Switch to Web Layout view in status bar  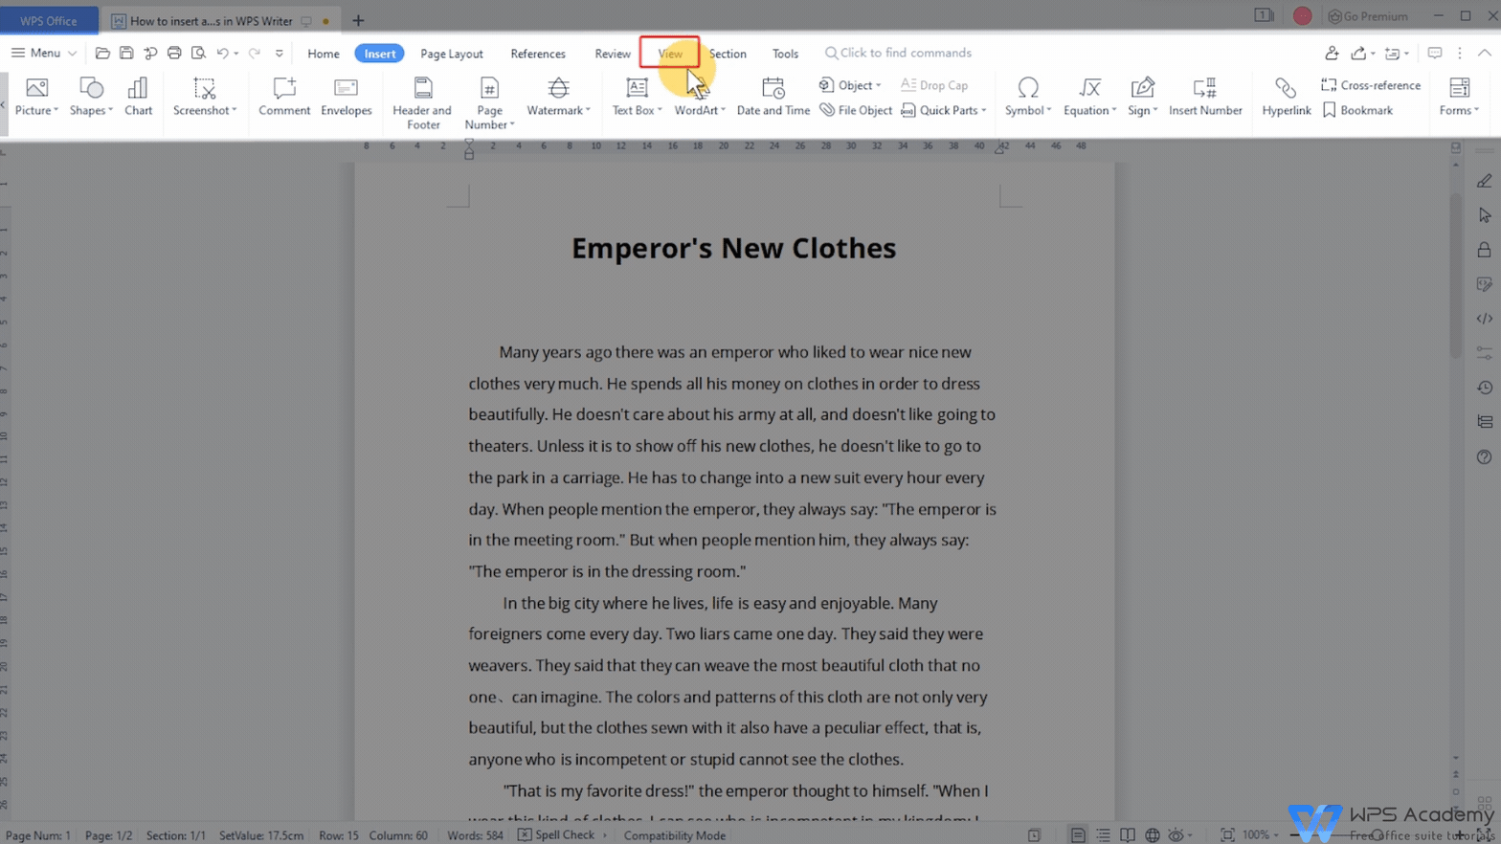1153,835
